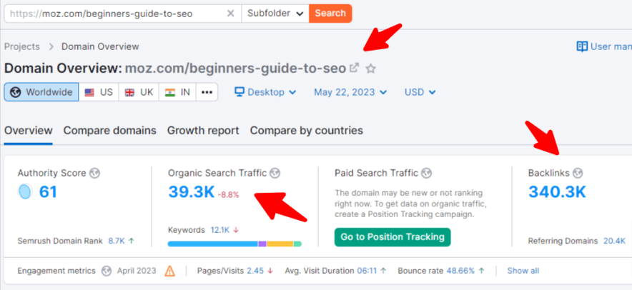
Task: Open organic traffic value 39.3K
Action: (192, 192)
